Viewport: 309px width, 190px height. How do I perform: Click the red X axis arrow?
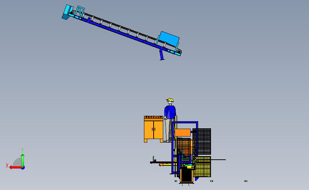pyautogui.click(x=16, y=168)
